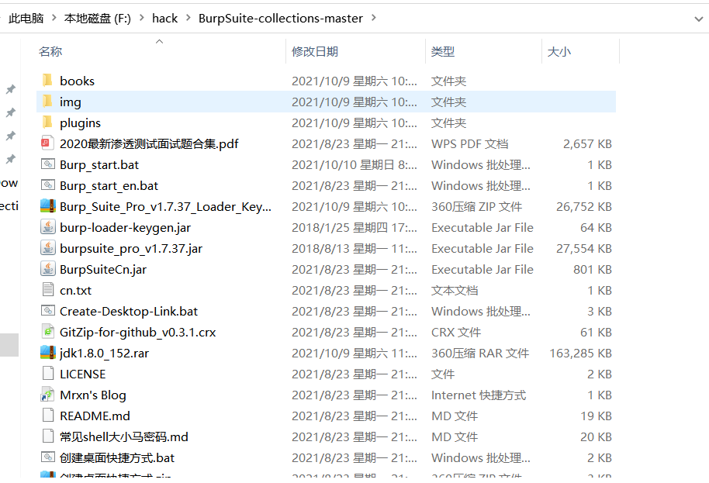Click the plugins folder icon
Viewport: 709px width, 483px height.
47,122
